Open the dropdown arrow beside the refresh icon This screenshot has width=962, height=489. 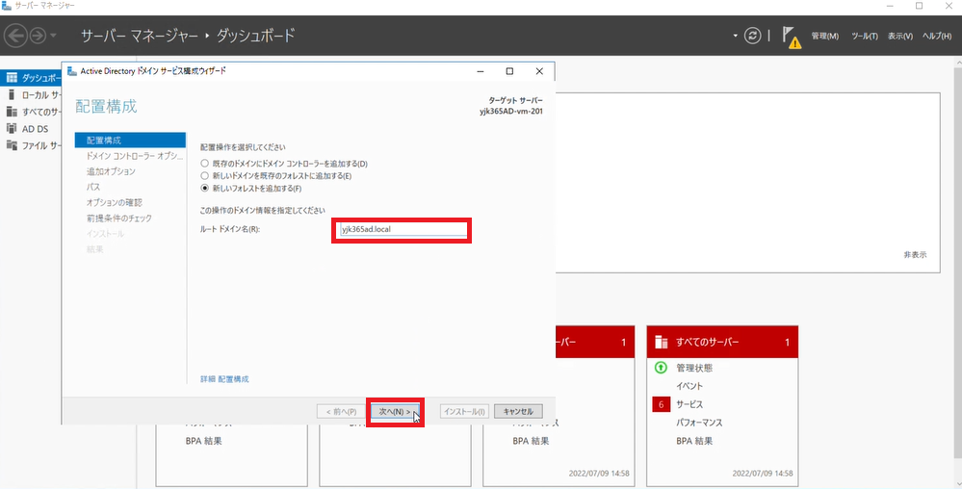(x=736, y=36)
